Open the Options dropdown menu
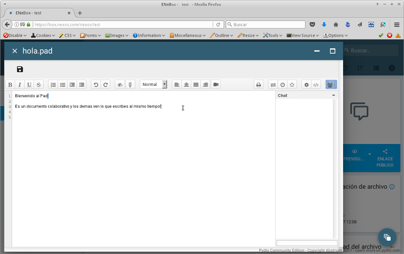The width and height of the screenshot is (404, 254). (x=335, y=35)
